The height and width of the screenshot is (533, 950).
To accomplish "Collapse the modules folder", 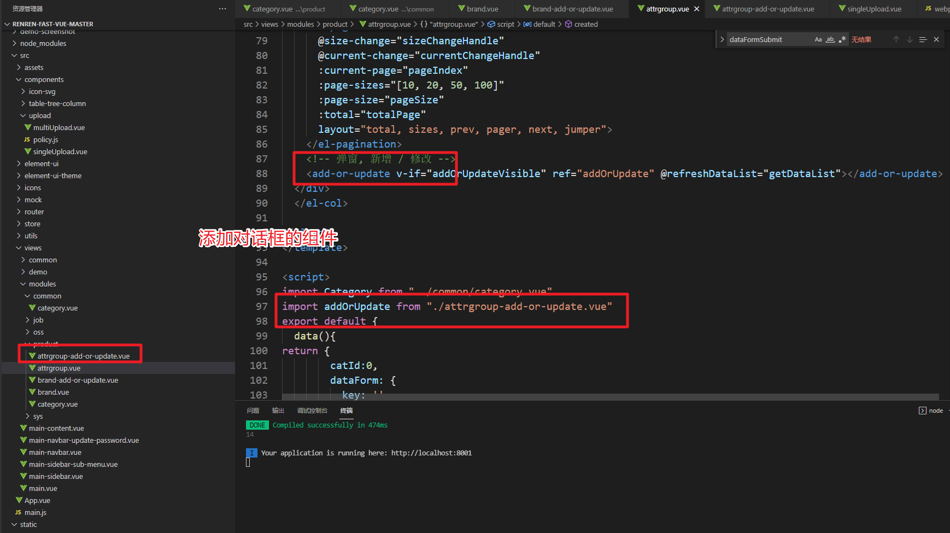I will pos(43,284).
